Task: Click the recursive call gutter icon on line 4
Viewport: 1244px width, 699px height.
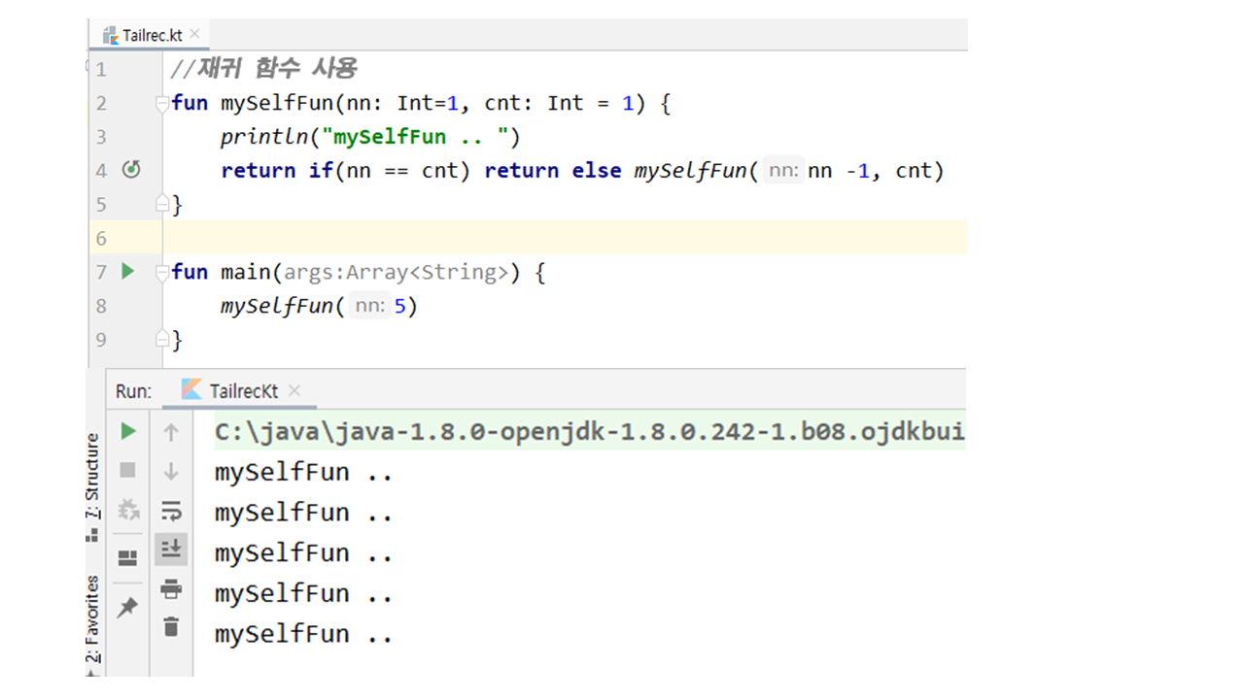Action: point(131,170)
